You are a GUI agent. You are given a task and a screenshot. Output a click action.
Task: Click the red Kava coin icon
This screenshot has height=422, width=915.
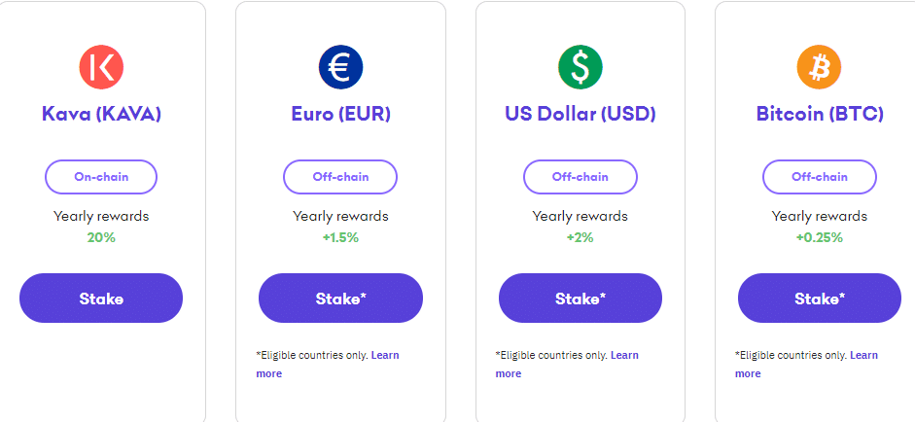coord(101,66)
